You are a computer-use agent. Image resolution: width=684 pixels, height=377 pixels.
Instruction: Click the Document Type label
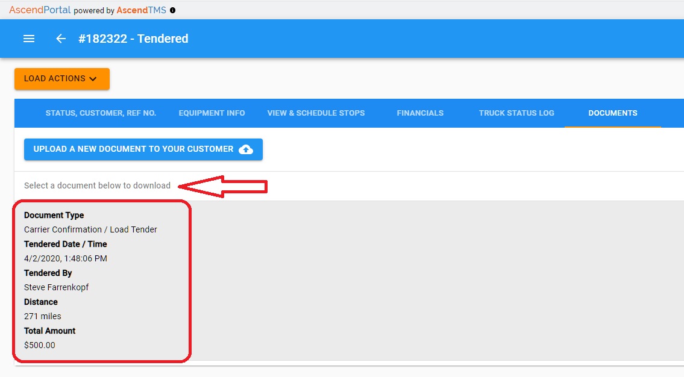tap(54, 216)
